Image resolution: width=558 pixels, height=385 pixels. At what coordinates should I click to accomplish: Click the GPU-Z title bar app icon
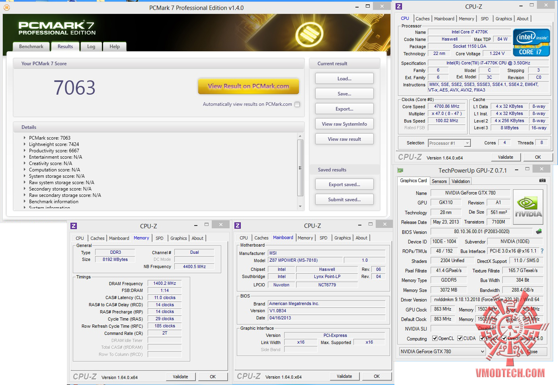[x=400, y=170]
